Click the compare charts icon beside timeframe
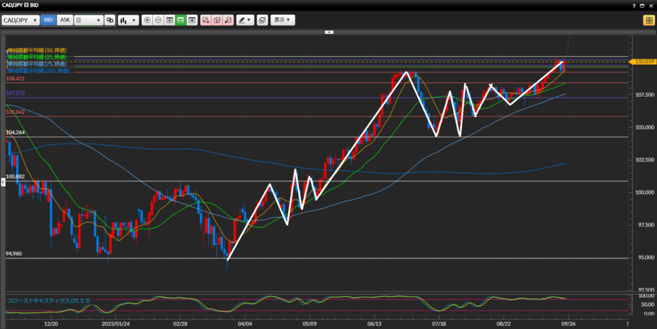 [x=110, y=20]
